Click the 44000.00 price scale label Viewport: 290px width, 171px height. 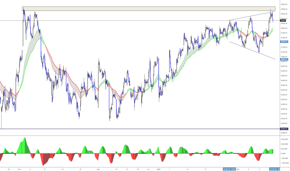coord(284,123)
